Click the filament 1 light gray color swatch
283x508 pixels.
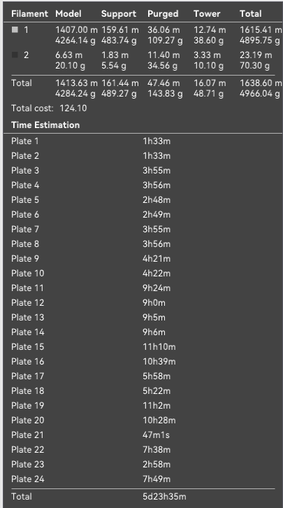[x=15, y=30]
